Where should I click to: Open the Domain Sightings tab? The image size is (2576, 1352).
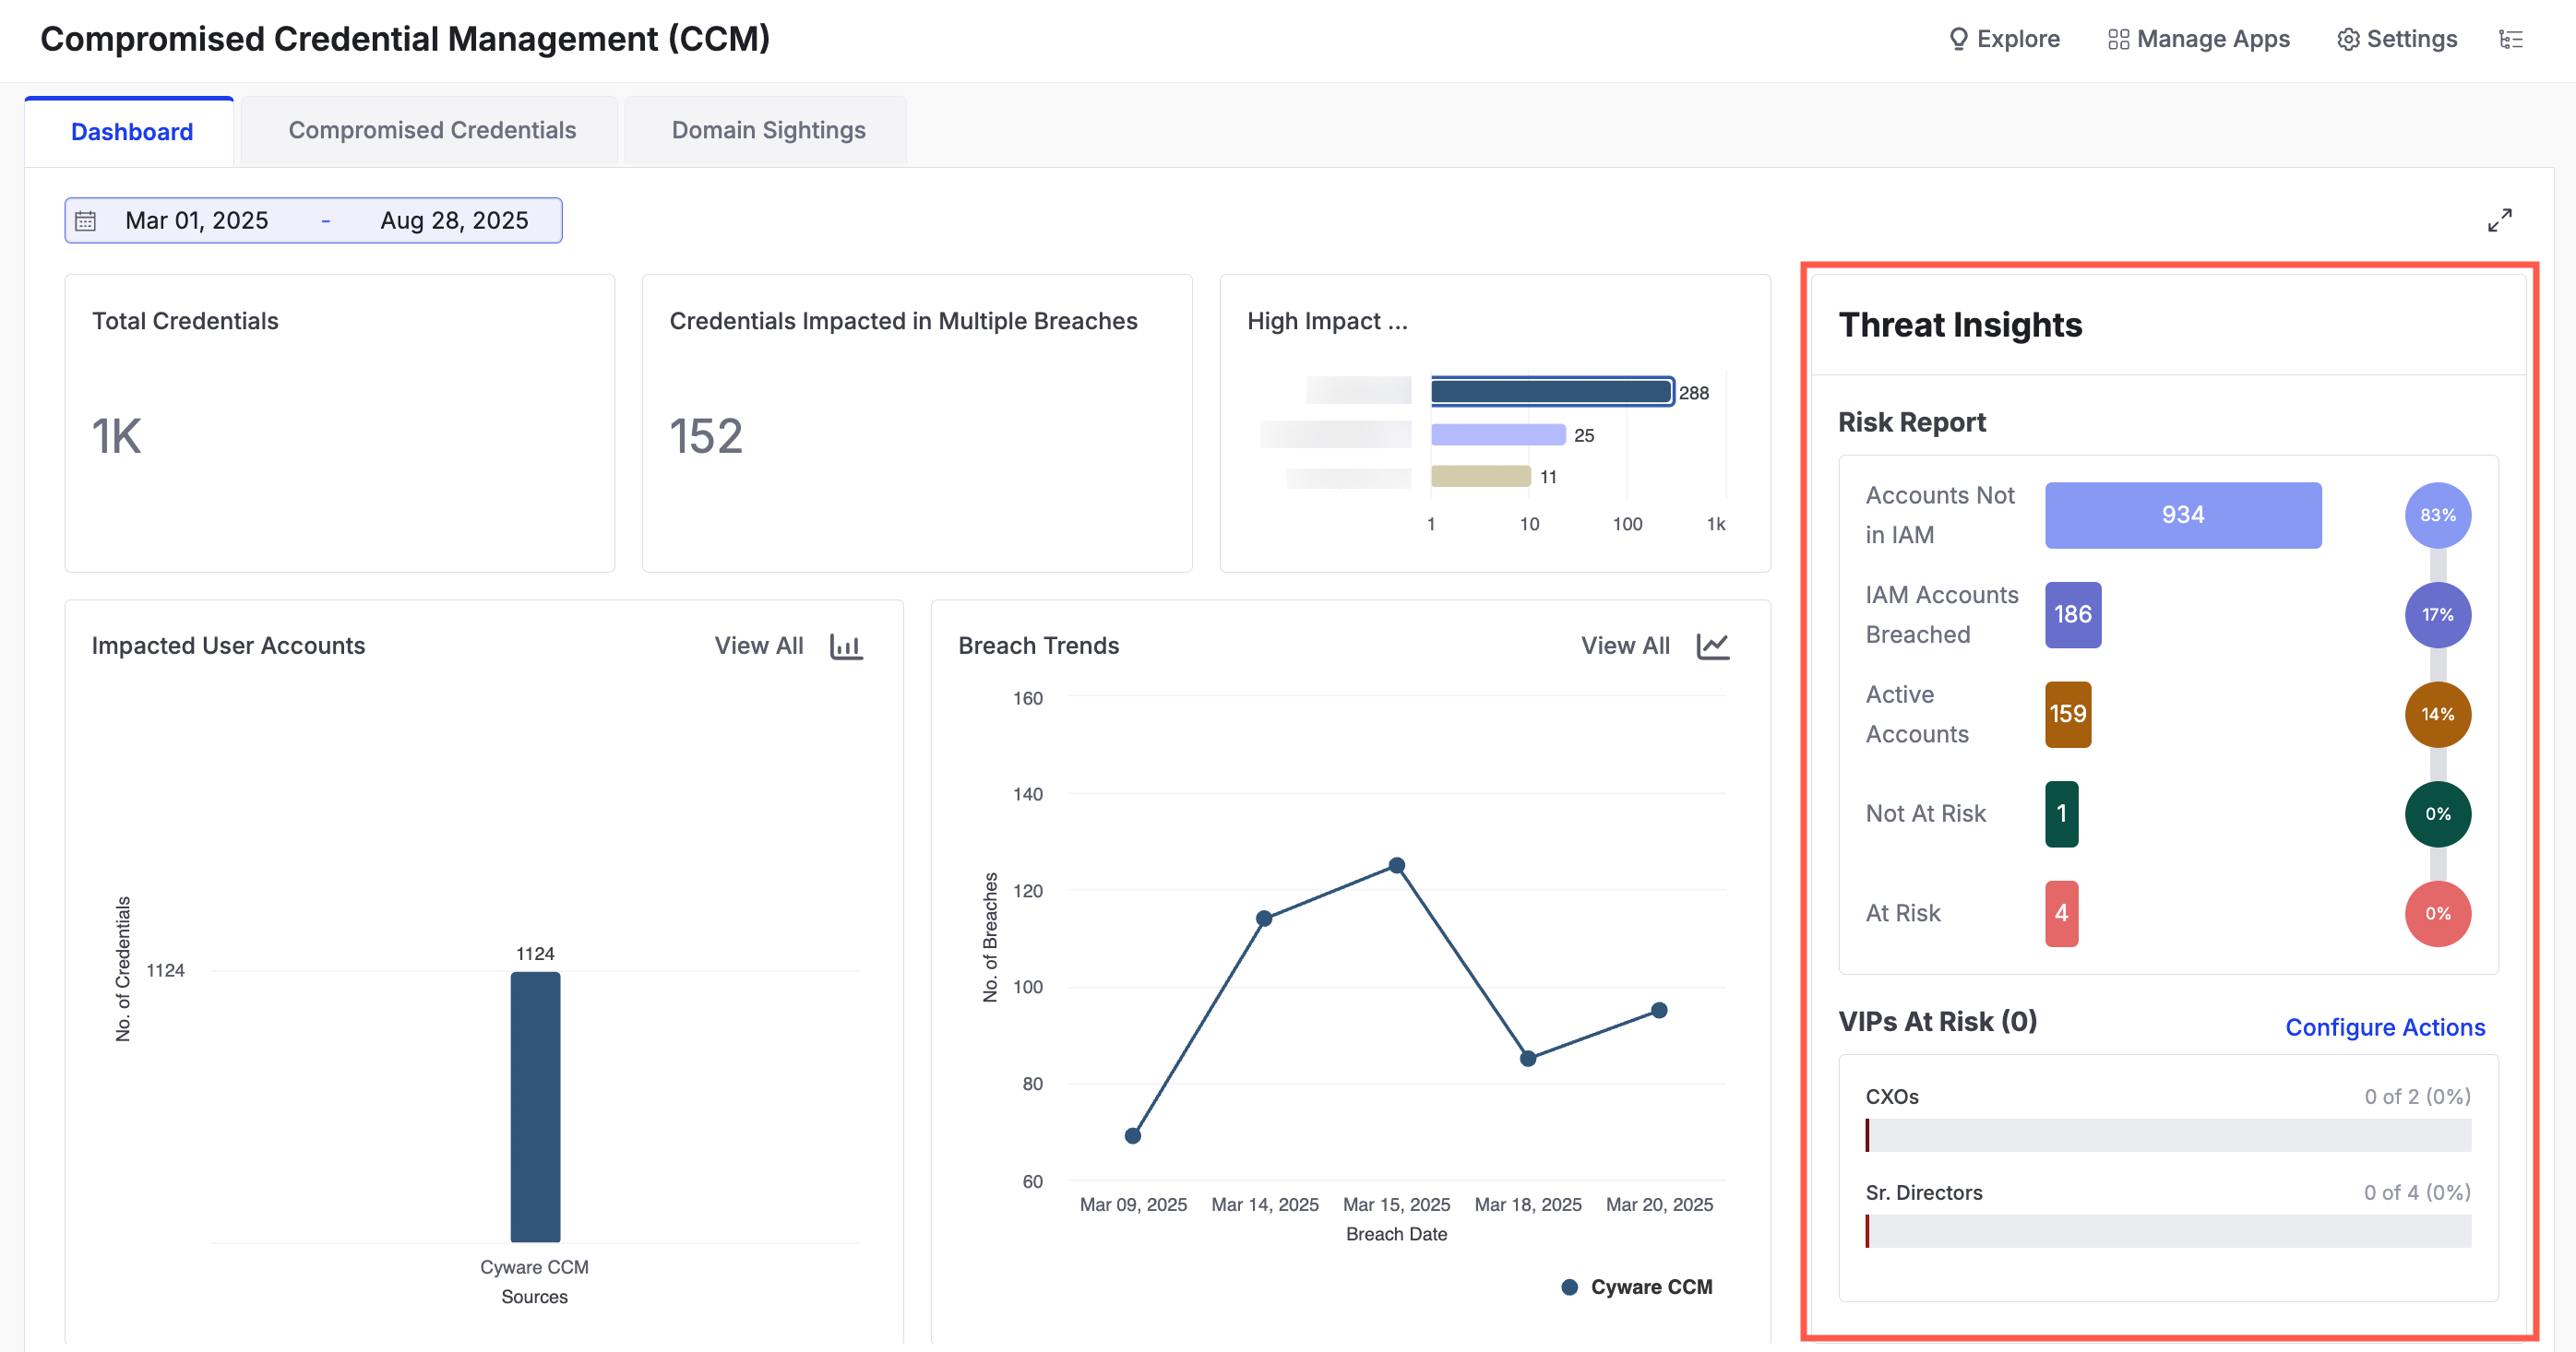pyautogui.click(x=768, y=131)
